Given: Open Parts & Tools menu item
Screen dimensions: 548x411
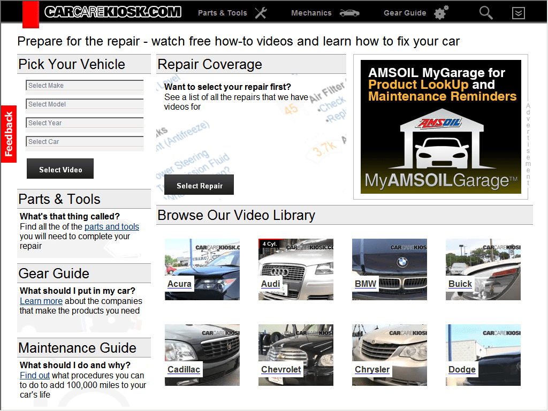Looking at the screenshot, I should [x=222, y=13].
